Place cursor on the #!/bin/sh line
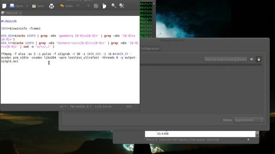 [9, 21]
